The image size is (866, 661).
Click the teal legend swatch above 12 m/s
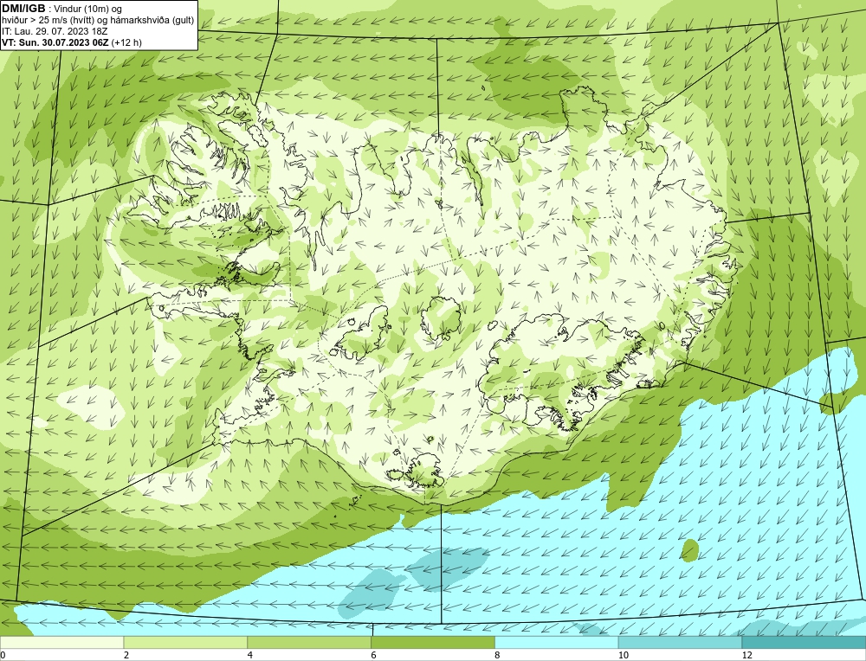click(x=805, y=643)
